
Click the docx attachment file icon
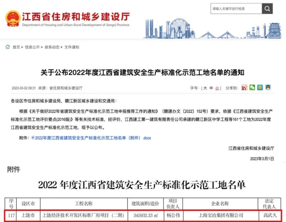(x=33, y=137)
